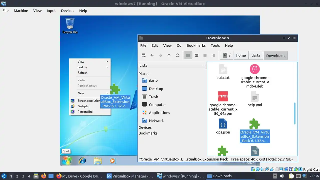Image resolution: width=320 pixels, height=180 pixels.
Task: Switch to workspace 2 in panel
Action: tap(17, 176)
